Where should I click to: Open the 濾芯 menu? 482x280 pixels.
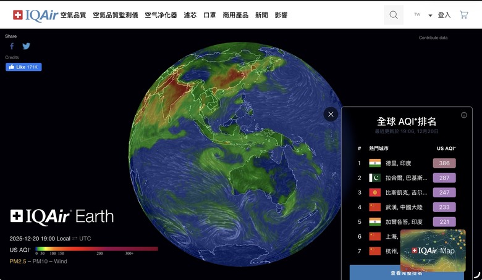190,15
